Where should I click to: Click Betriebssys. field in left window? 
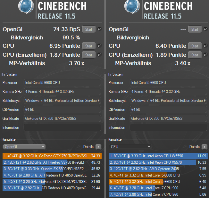pyautogui.click(x=62, y=101)
